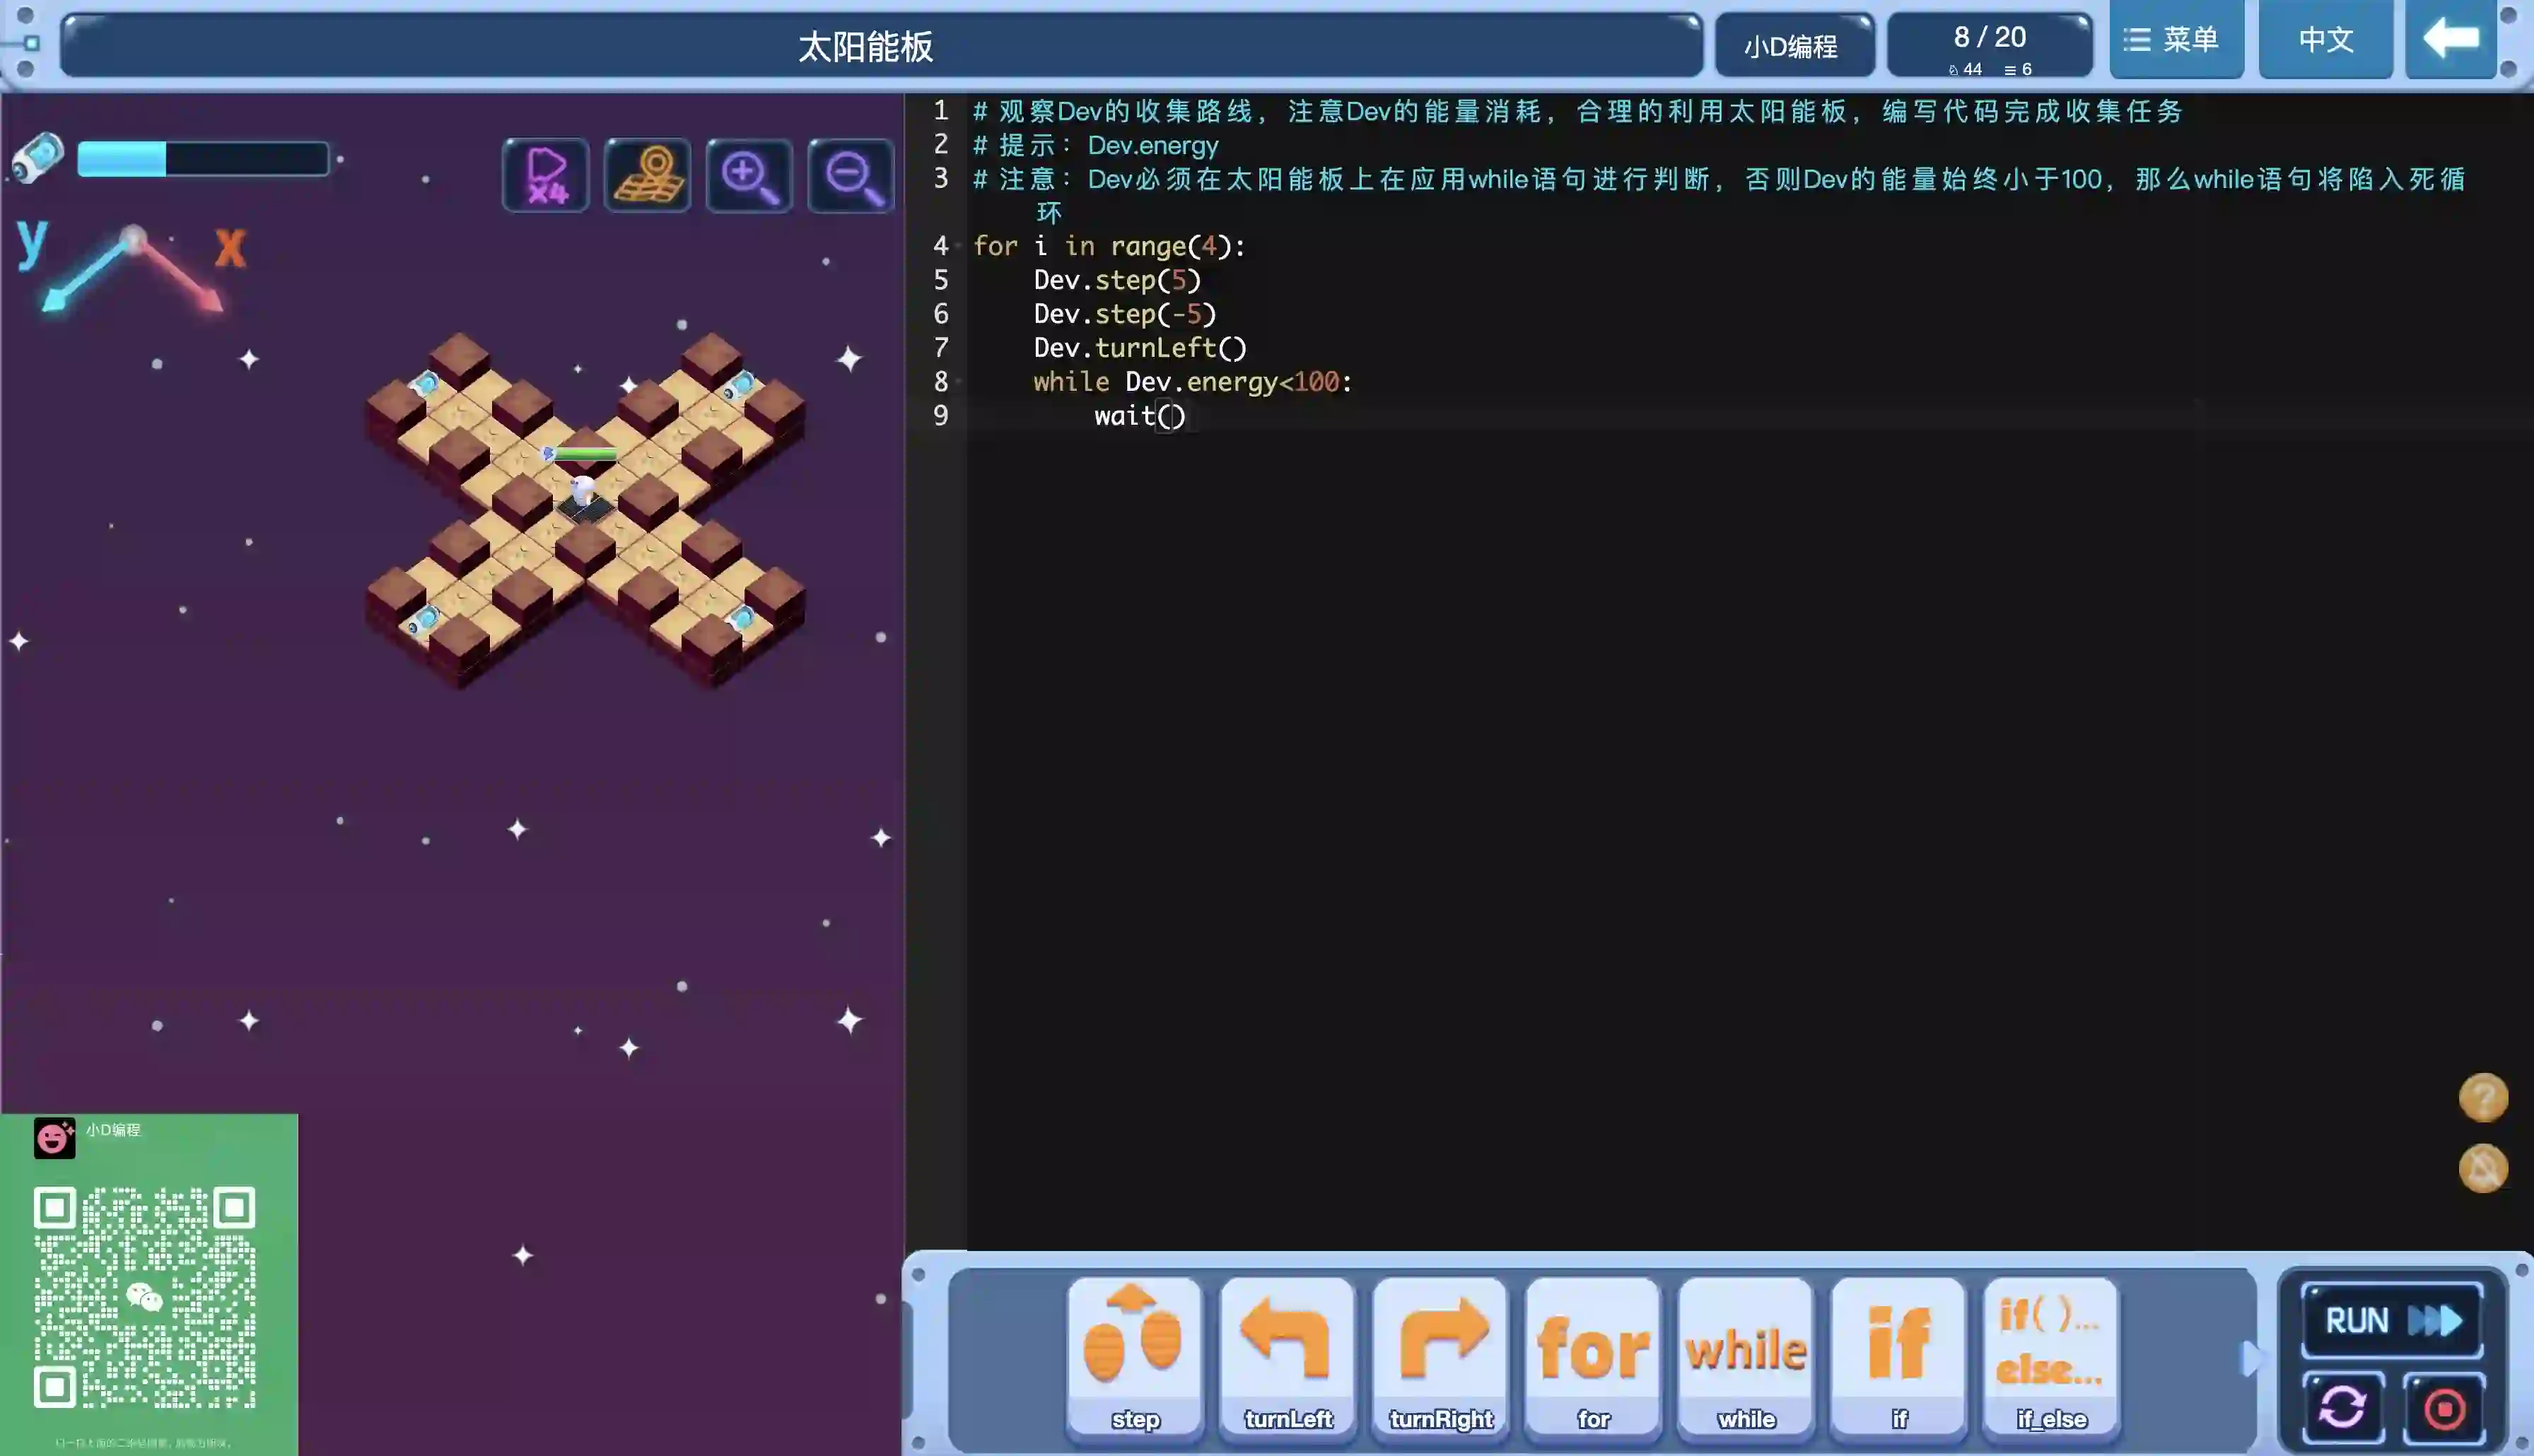
Task: Reset the level with refresh icon
Action: 2342,1408
